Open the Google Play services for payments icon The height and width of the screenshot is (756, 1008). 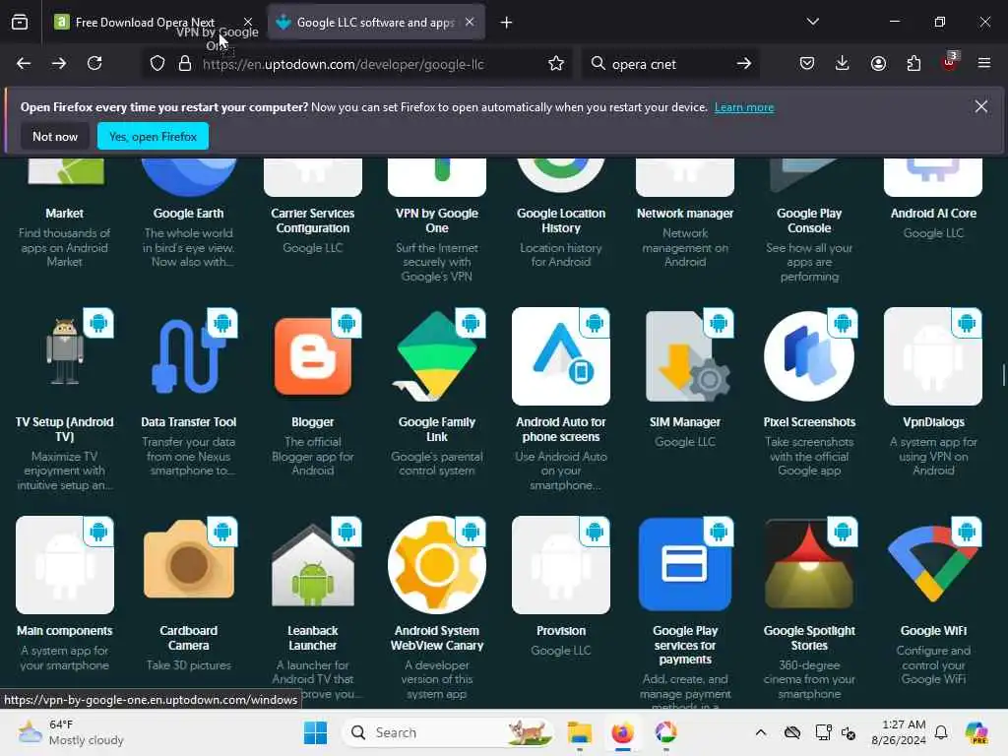[x=685, y=565]
